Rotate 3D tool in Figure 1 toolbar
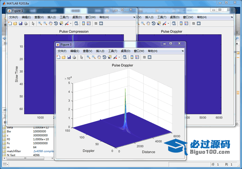Viewport: 242px width, 169px height. tap(56, 23)
